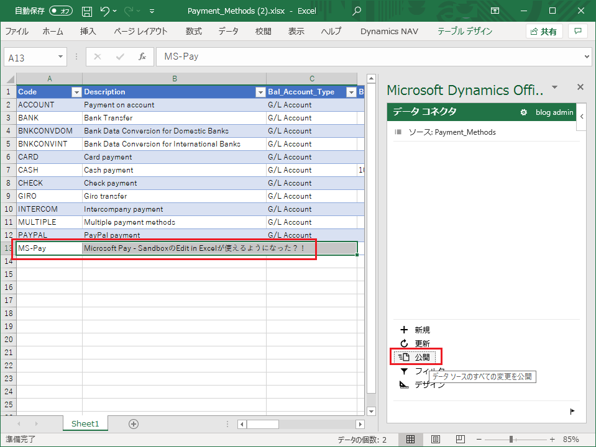The image size is (596, 447).
Task: Click the Select All corner triangle
Action: [11, 79]
